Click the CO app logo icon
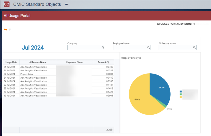The image size is (211, 136). [7, 4]
